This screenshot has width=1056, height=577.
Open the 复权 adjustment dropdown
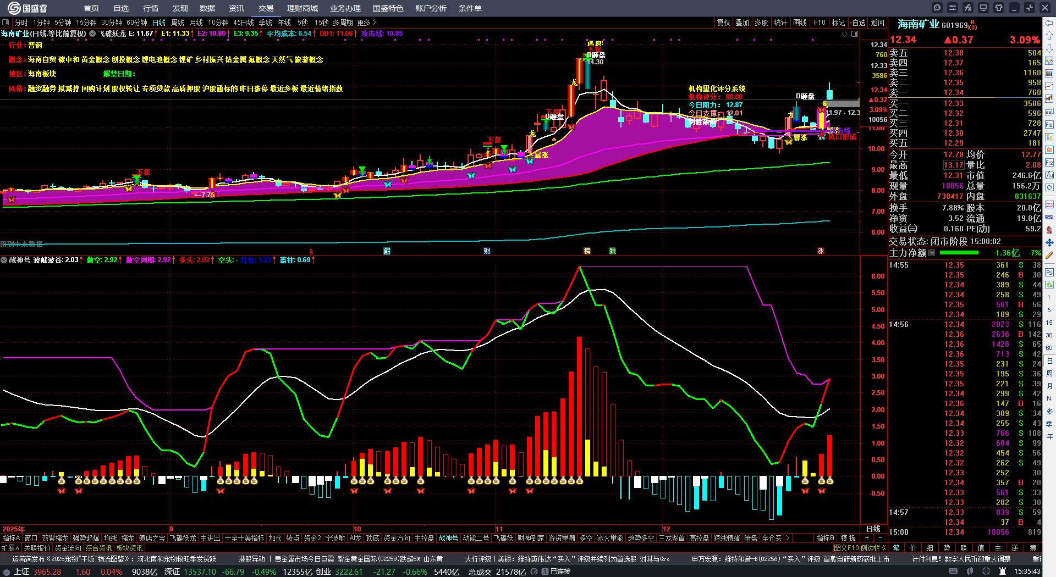[x=724, y=23]
